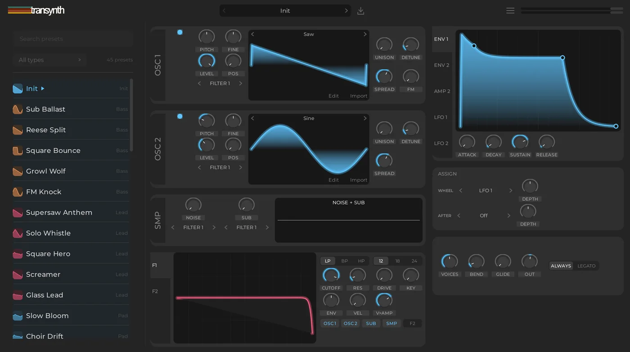Select the Growl Wolf preset
This screenshot has height=352, width=630.
point(71,171)
